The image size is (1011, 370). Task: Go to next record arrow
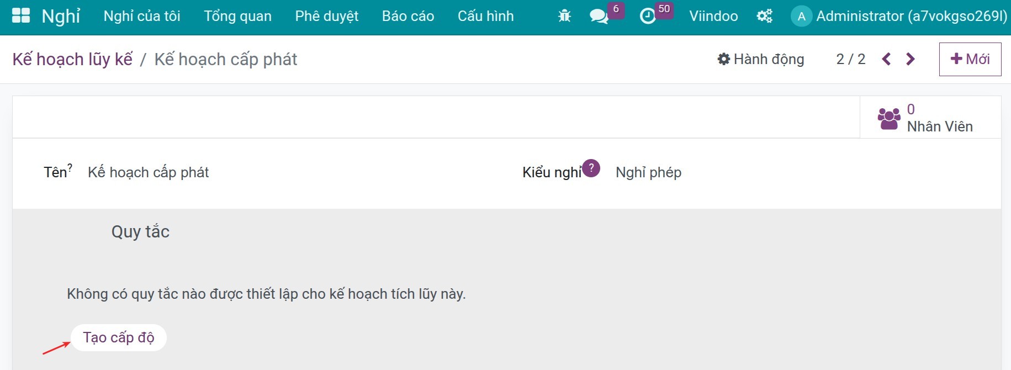(x=911, y=59)
